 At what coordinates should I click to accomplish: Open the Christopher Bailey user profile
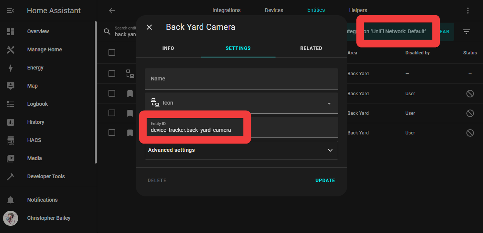[48, 218]
